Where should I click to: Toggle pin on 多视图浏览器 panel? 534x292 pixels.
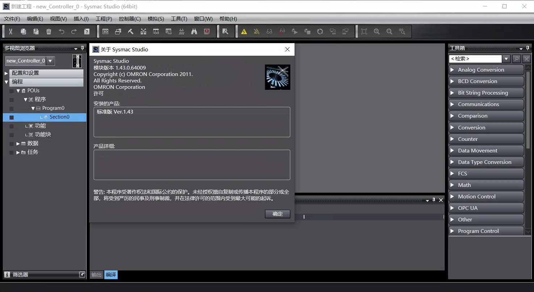click(x=82, y=48)
